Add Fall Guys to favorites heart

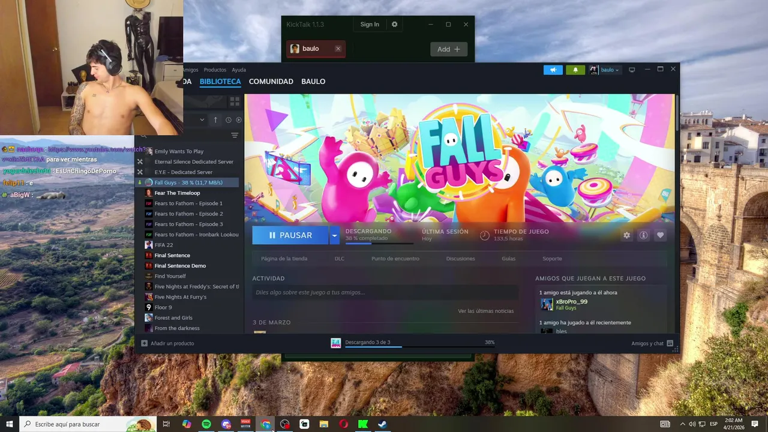coord(660,235)
